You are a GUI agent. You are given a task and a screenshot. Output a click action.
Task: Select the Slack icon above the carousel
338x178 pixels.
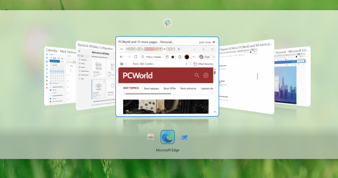[167, 23]
